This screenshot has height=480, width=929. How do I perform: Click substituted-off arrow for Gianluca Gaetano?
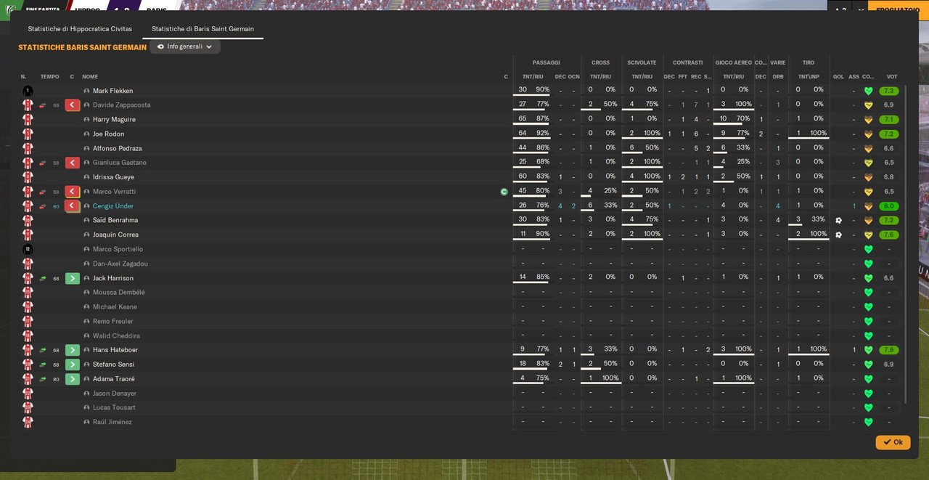pos(72,163)
